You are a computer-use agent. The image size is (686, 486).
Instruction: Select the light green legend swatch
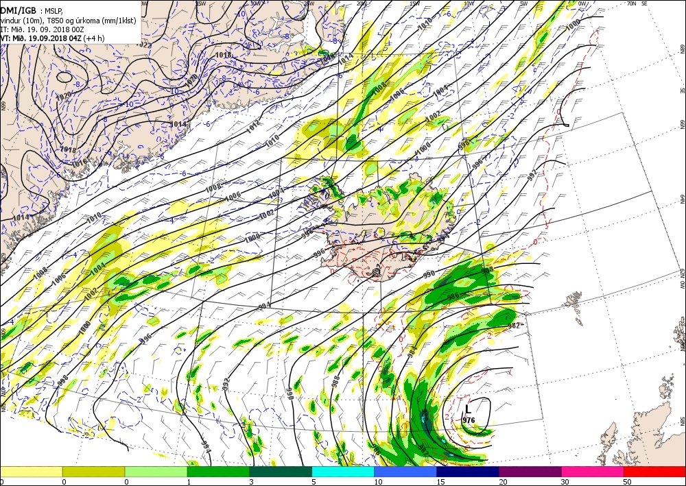(x=156, y=472)
